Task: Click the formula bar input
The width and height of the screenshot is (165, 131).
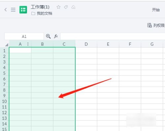Action: coord(113,36)
